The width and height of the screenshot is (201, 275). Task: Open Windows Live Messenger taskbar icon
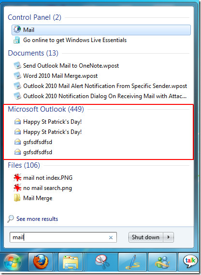pos(162,262)
